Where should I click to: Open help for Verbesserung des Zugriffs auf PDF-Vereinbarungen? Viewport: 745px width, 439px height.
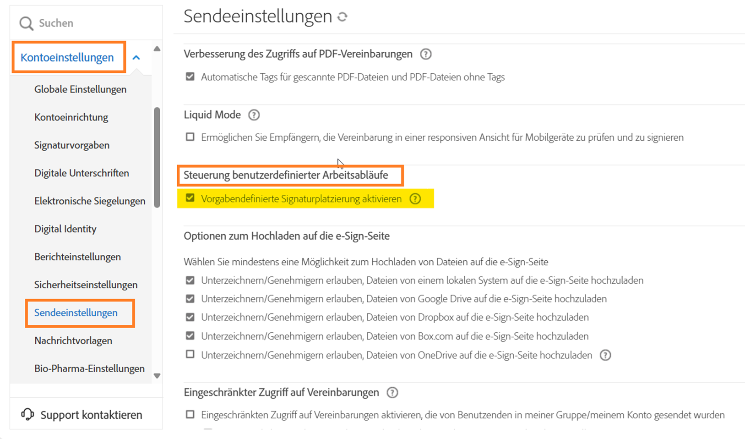click(x=426, y=54)
